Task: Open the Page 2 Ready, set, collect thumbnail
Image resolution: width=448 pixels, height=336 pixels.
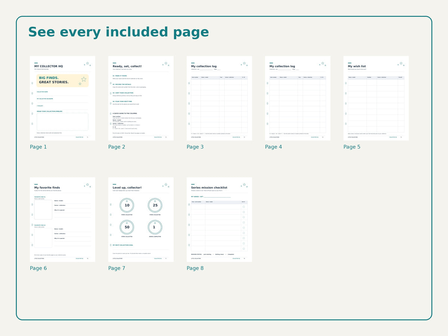Action: (x=141, y=98)
